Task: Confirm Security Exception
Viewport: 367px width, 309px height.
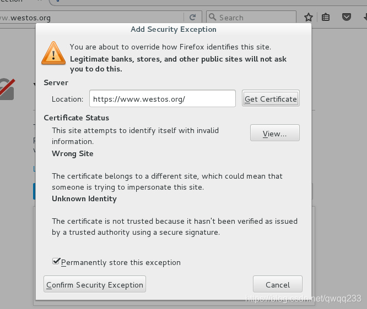Action: [95, 284]
